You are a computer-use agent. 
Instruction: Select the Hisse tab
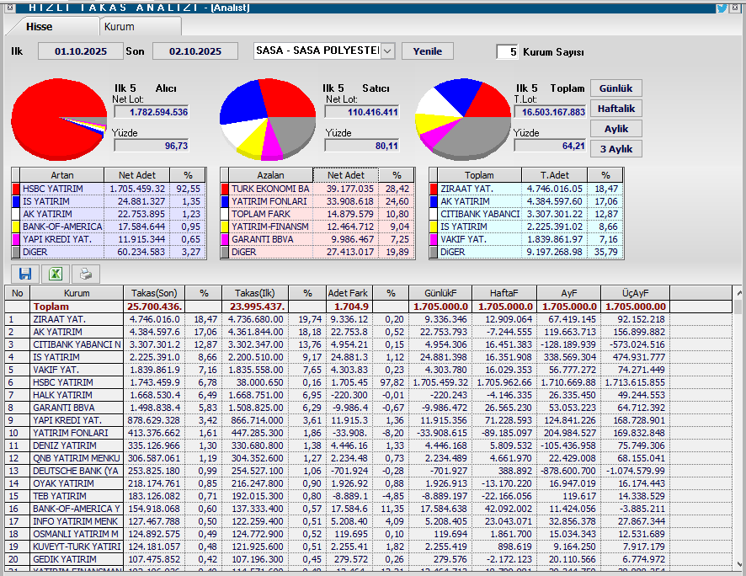click(x=39, y=27)
